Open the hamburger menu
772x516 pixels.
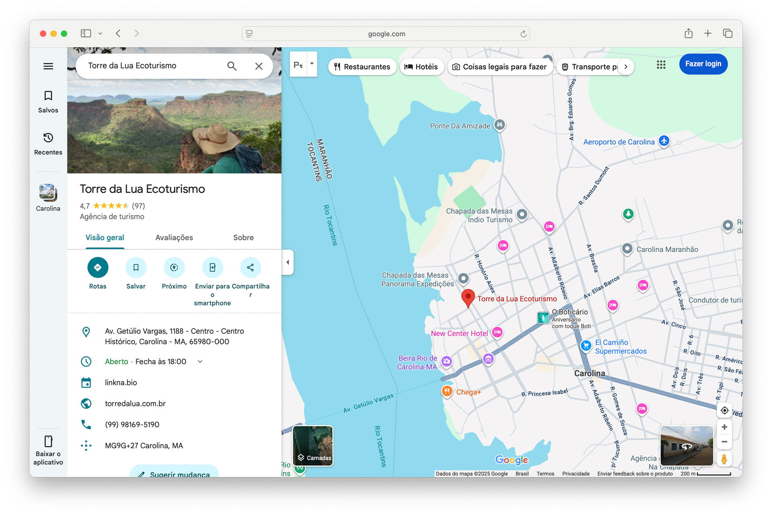click(48, 66)
